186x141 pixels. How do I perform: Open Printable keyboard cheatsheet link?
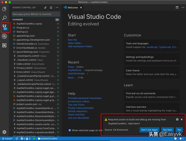tap(85, 98)
